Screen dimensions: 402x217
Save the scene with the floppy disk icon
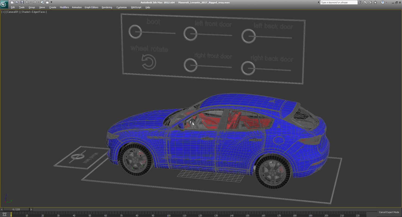(x=22, y=2)
